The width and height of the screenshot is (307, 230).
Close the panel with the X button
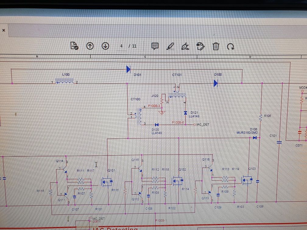click(4, 30)
